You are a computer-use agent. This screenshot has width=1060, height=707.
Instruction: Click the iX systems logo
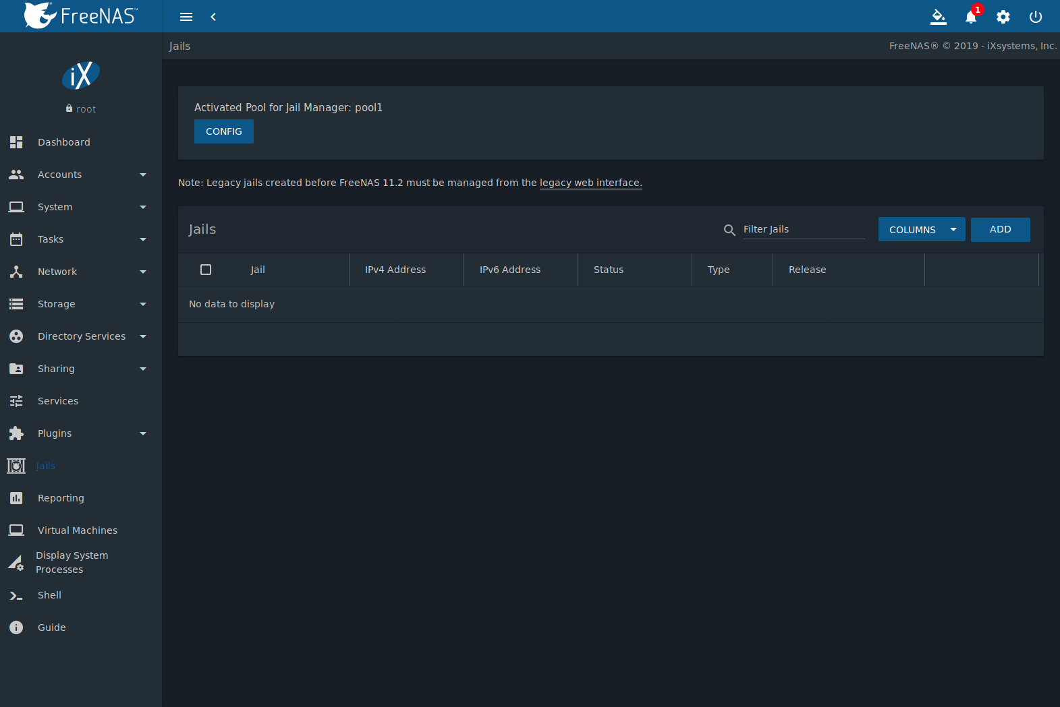pyautogui.click(x=81, y=75)
